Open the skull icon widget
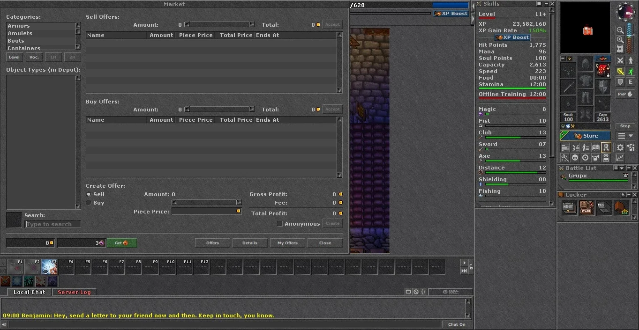This screenshot has width=639, height=330. pyautogui.click(x=575, y=158)
